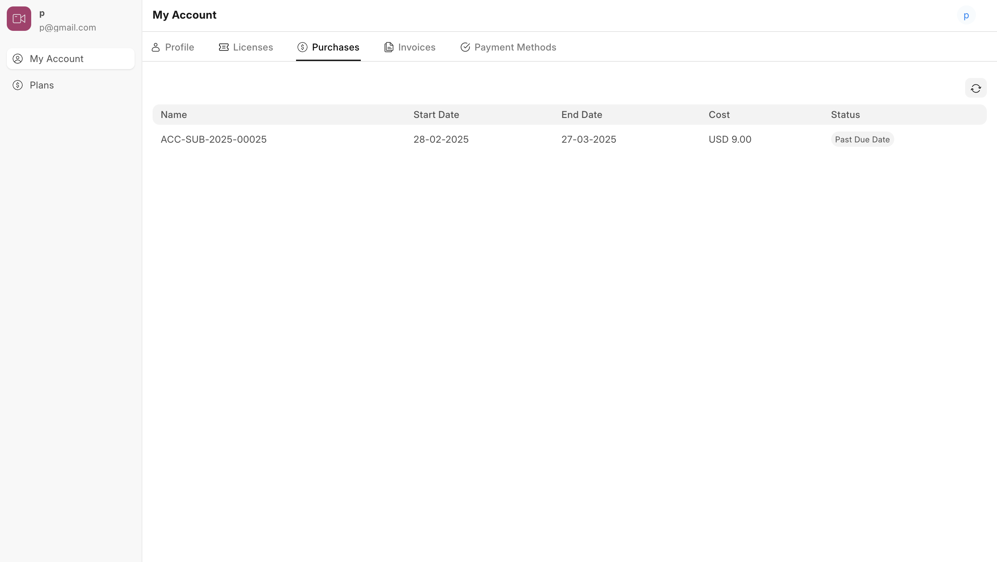This screenshot has width=997, height=562.
Task: Open the Payment Methods tab
Action: pyautogui.click(x=508, y=47)
